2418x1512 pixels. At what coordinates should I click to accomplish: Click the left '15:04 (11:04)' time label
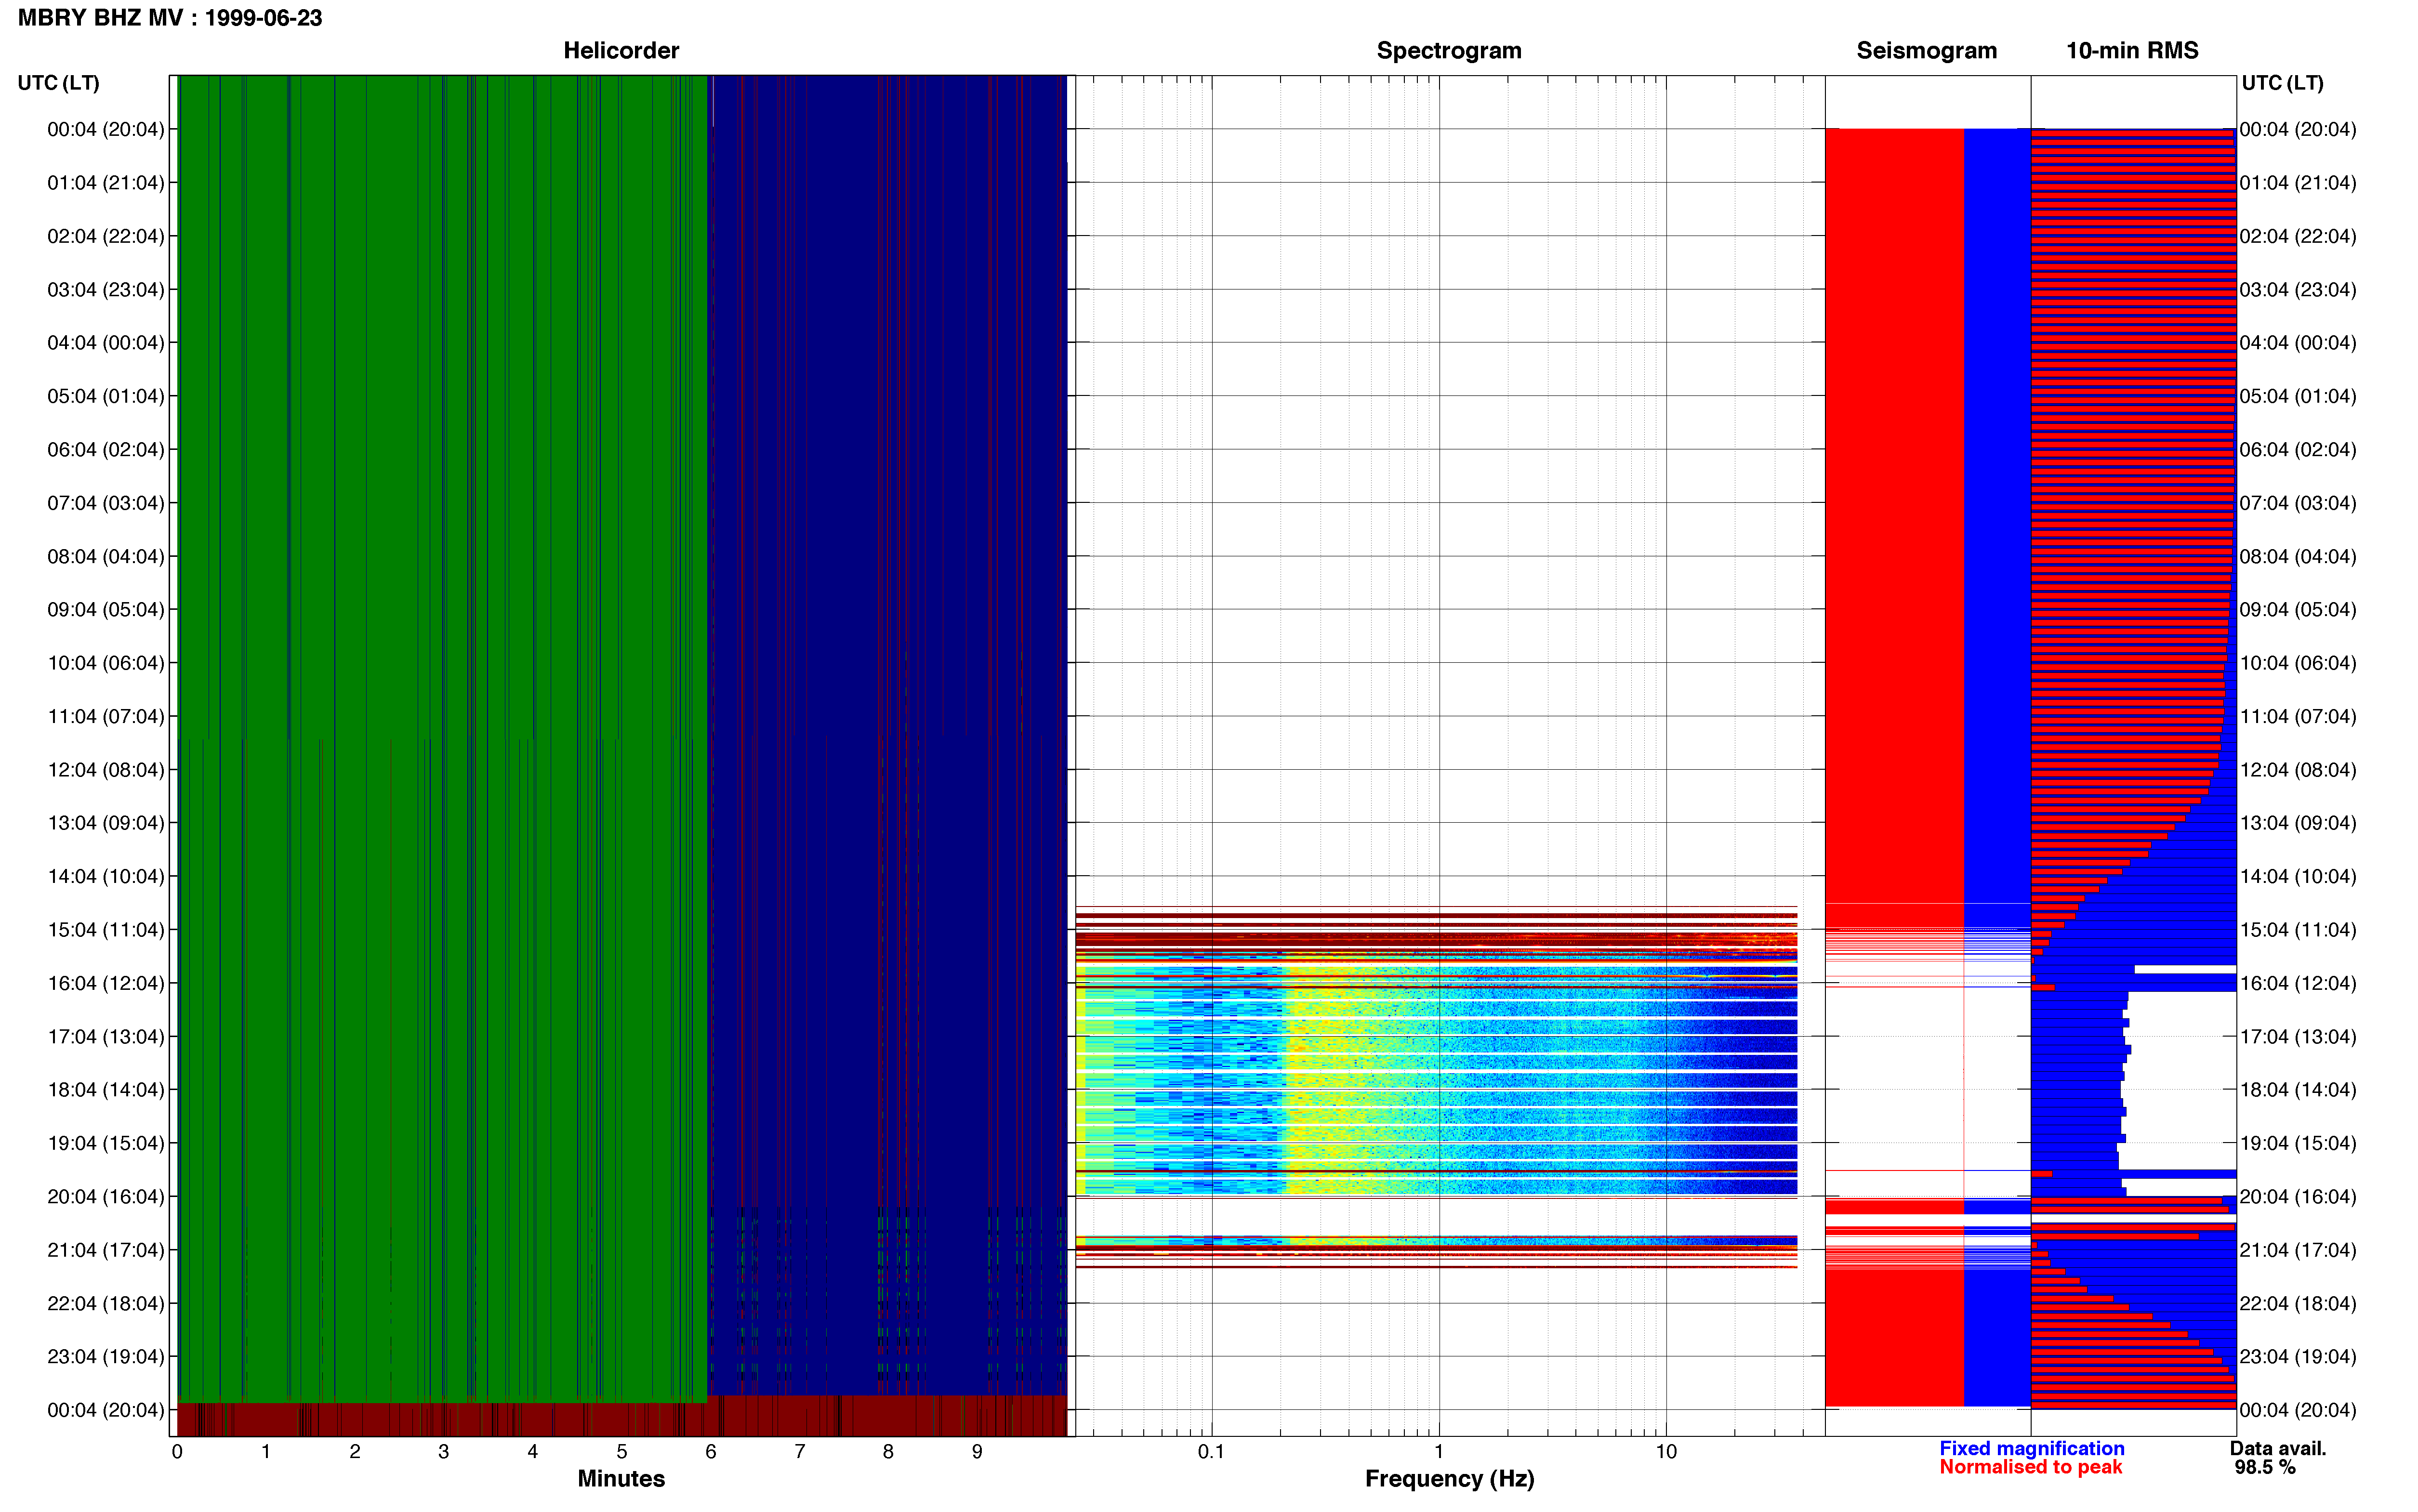click(106, 930)
